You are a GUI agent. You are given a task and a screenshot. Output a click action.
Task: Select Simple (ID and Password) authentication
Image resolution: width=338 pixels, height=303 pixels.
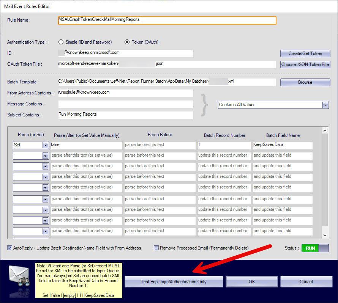[x=61, y=42]
